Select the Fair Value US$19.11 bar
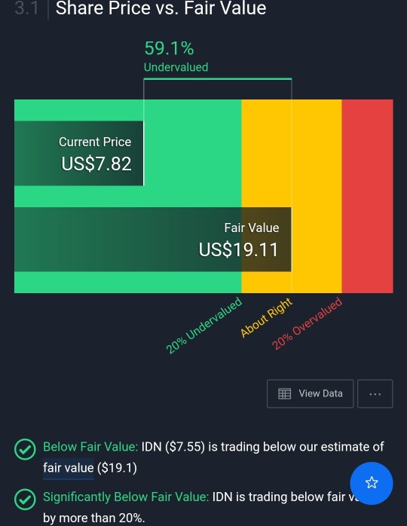The height and width of the screenshot is (526, 407). tap(153, 239)
